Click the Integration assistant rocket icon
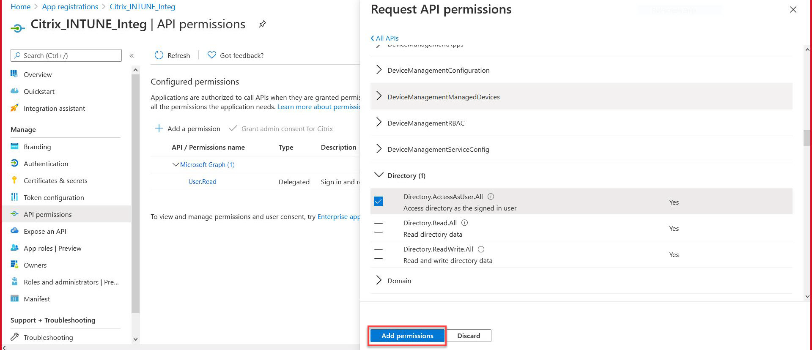Screen dimensions: 812x350 [x=14, y=108]
